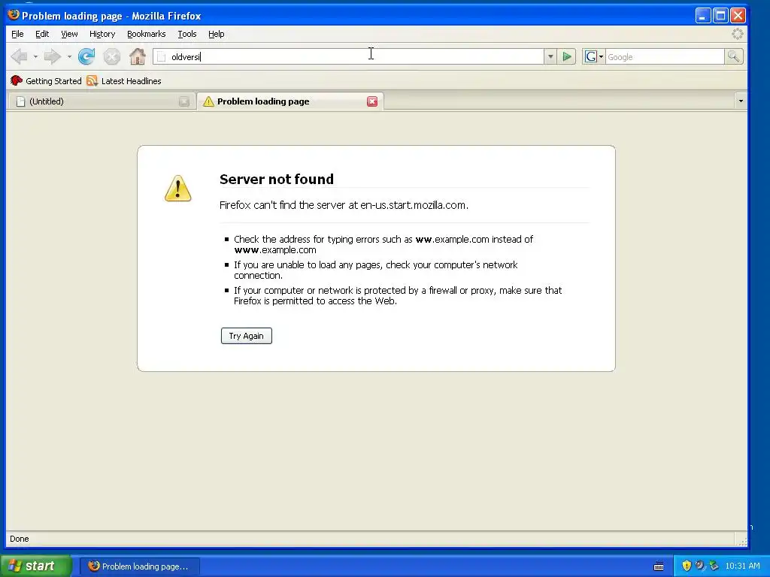Screen dimensions: 770x577
Task: Open the File menu
Action: tap(17, 34)
